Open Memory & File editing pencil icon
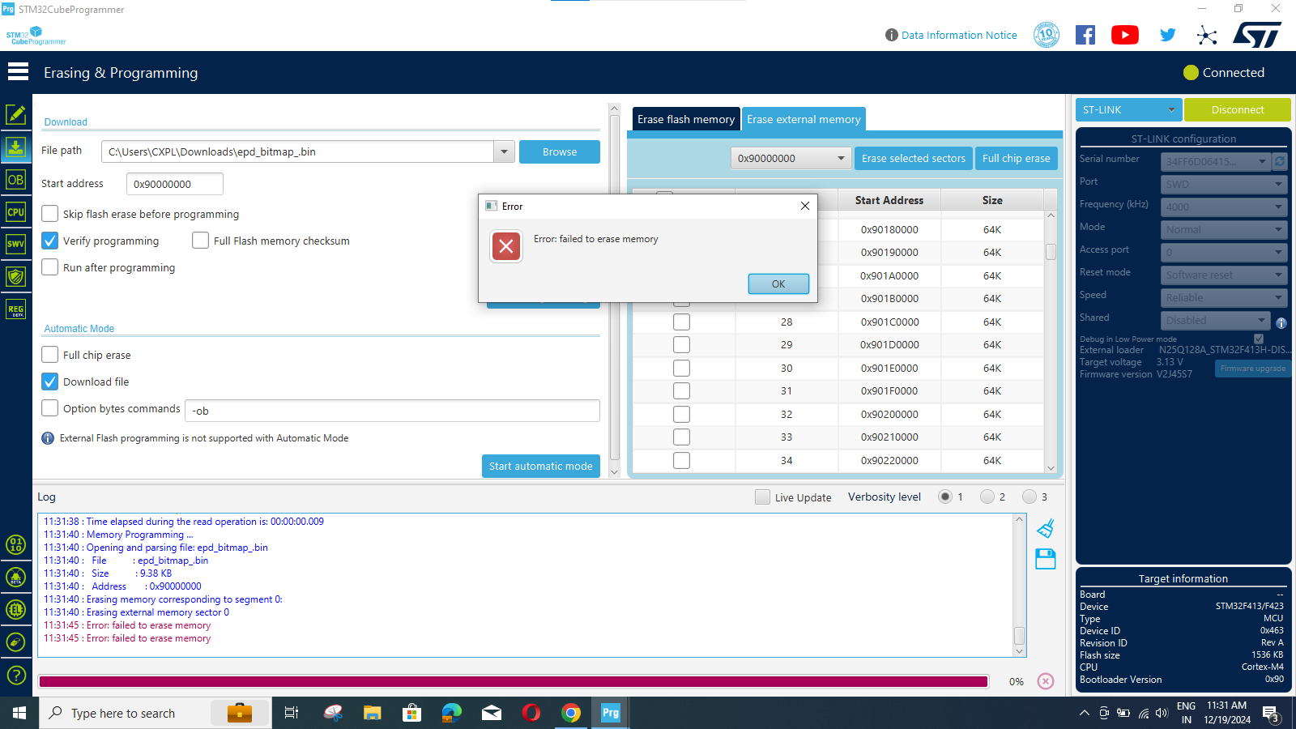Image resolution: width=1296 pixels, height=729 pixels. click(x=15, y=114)
